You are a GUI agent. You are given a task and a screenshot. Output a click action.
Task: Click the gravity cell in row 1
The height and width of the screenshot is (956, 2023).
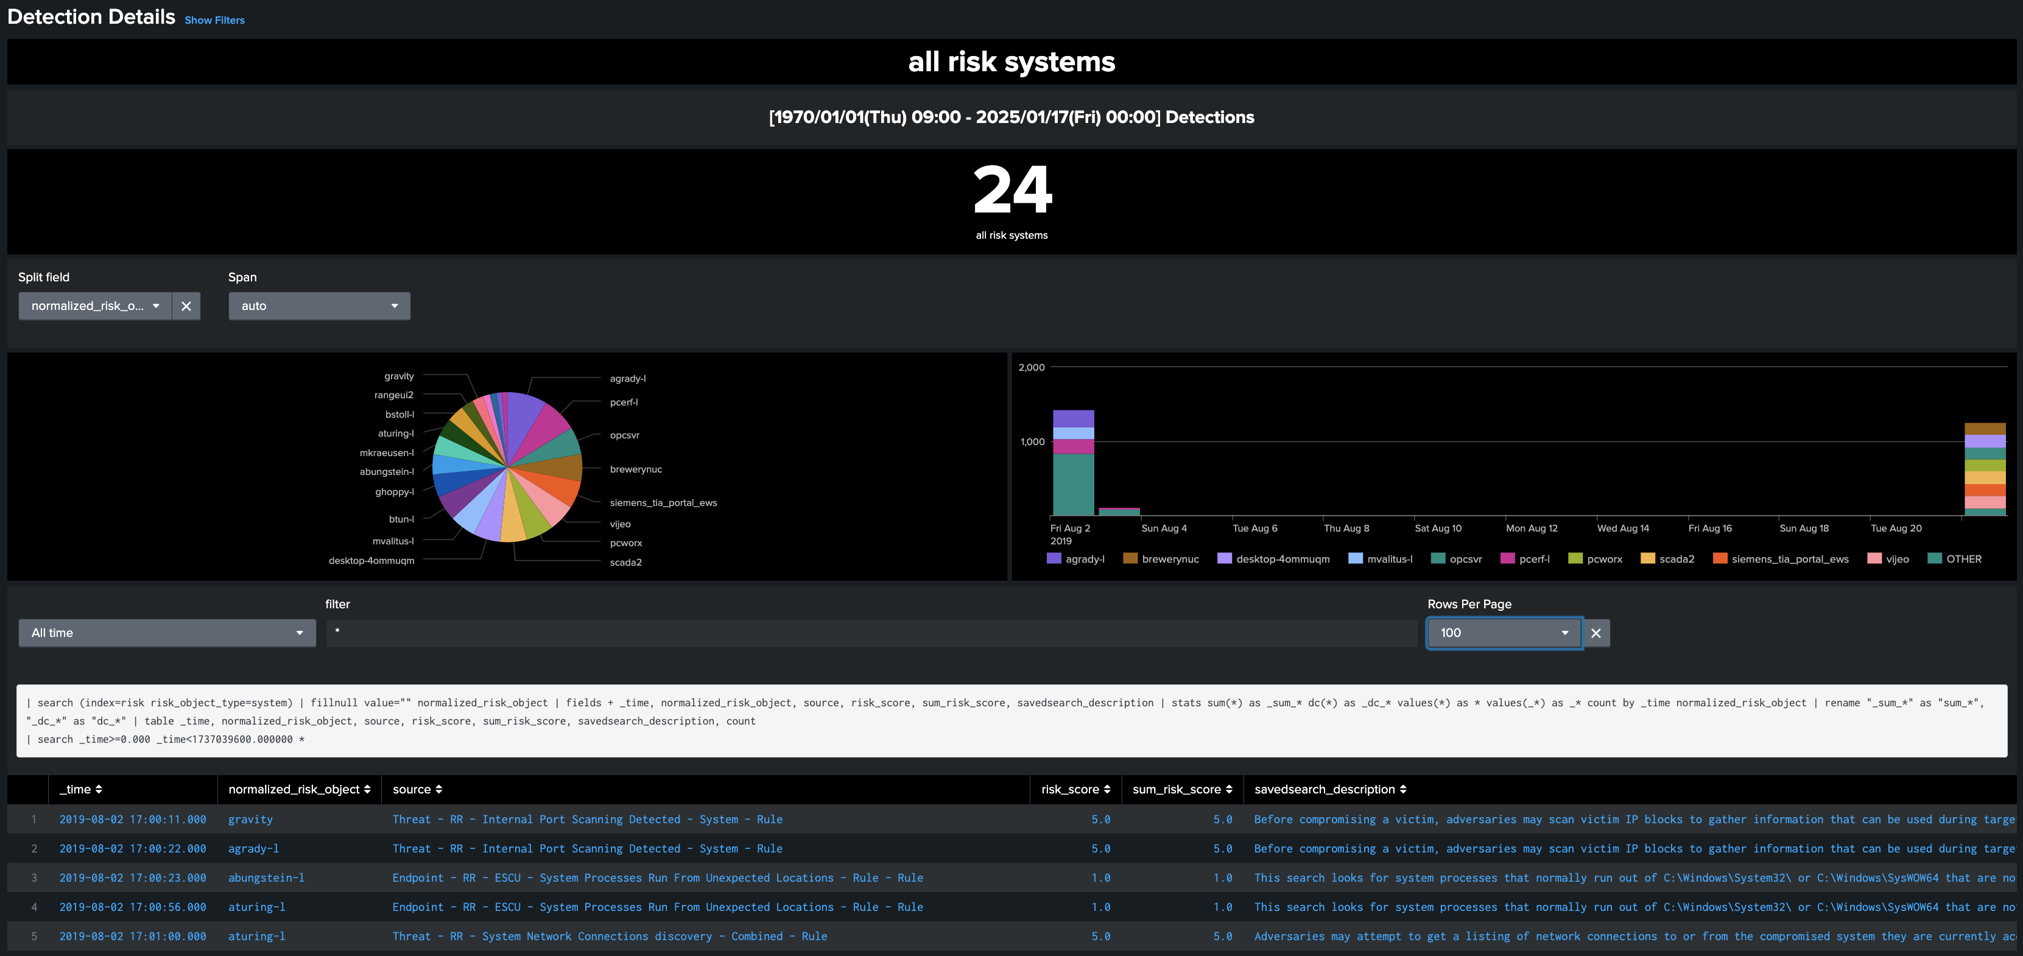pyautogui.click(x=250, y=820)
